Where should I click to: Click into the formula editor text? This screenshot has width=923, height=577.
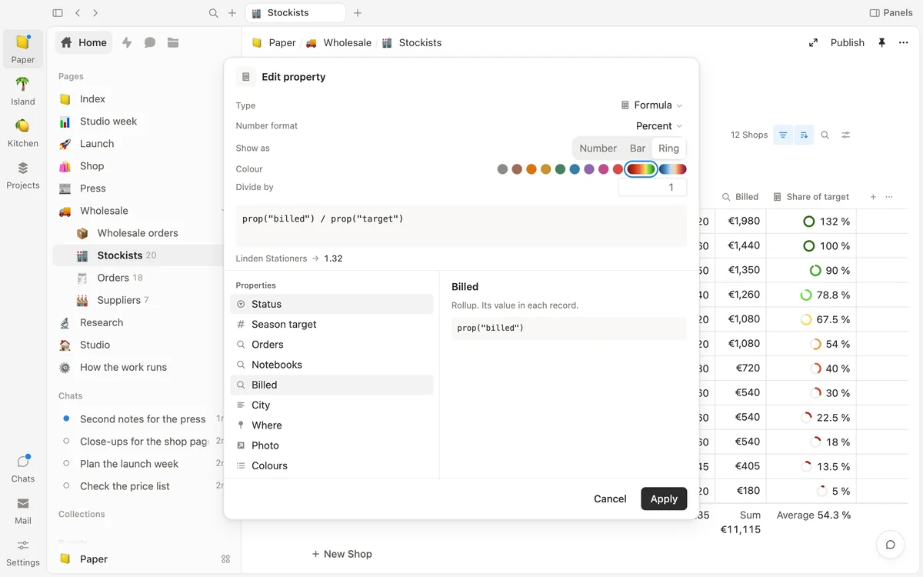461,226
